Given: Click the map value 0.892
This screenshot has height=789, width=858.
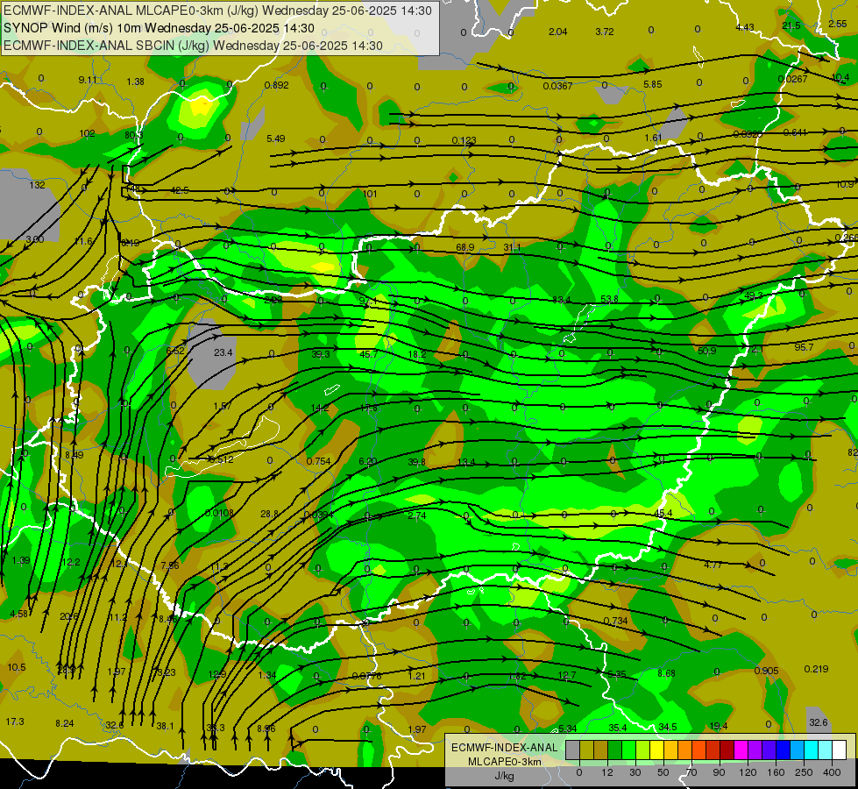Looking at the screenshot, I should 276,85.
